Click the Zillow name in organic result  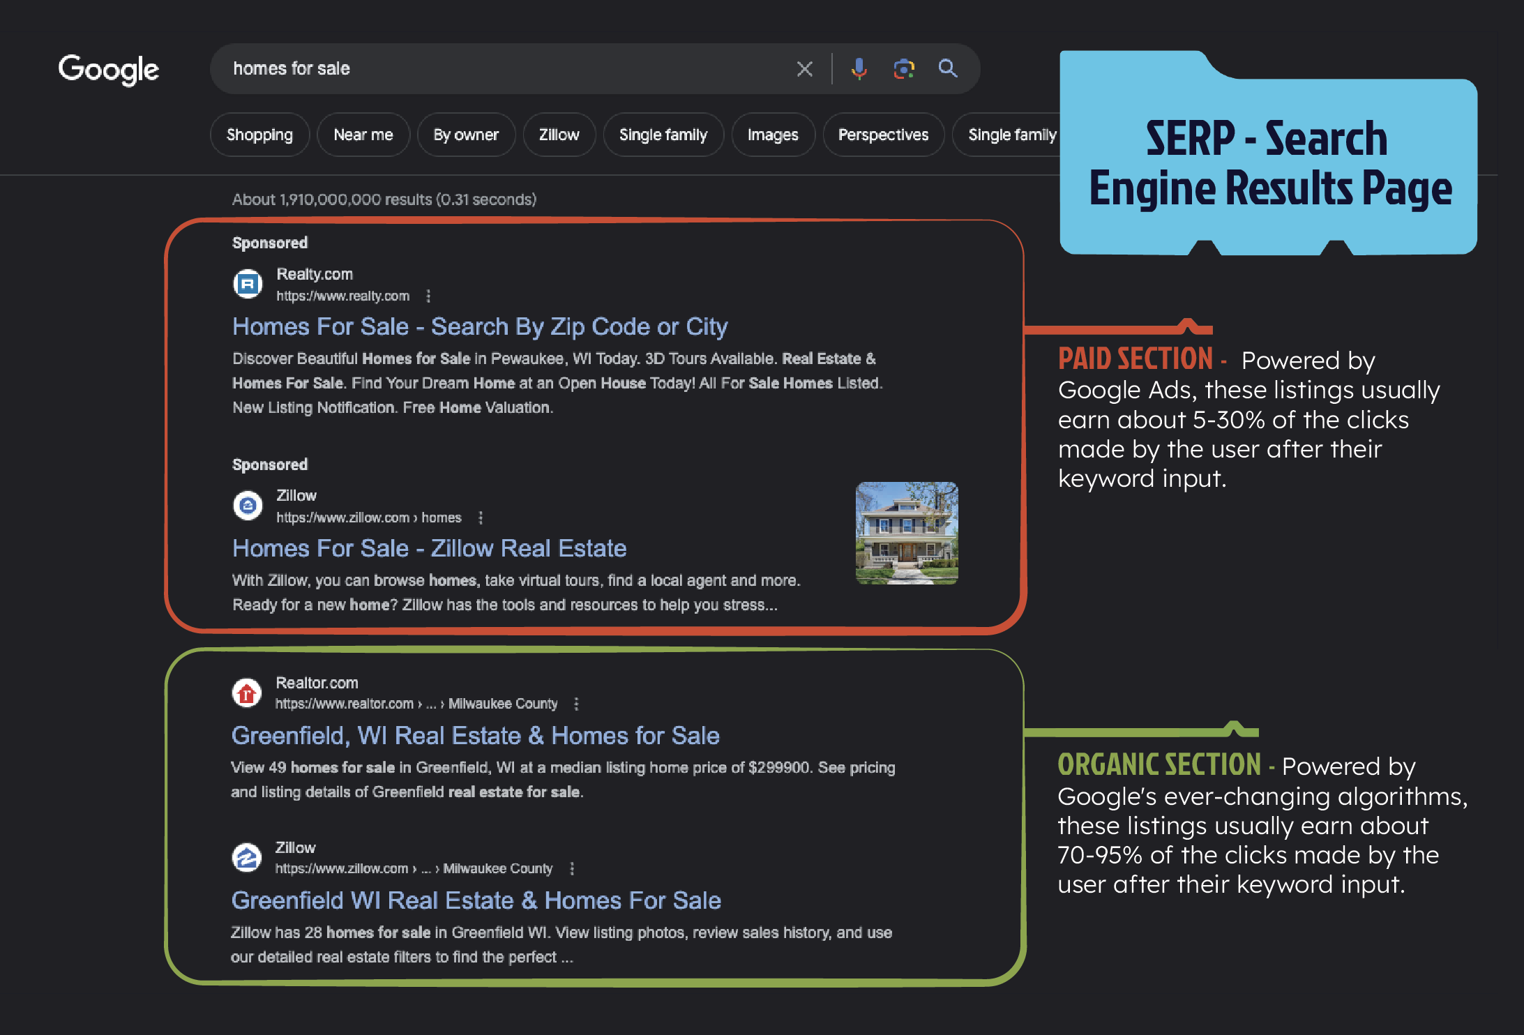[x=296, y=847]
